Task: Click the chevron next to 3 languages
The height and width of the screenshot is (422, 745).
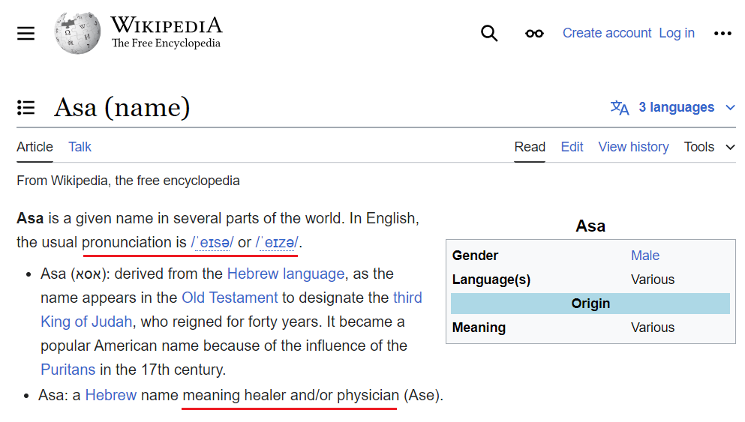Action: click(730, 108)
